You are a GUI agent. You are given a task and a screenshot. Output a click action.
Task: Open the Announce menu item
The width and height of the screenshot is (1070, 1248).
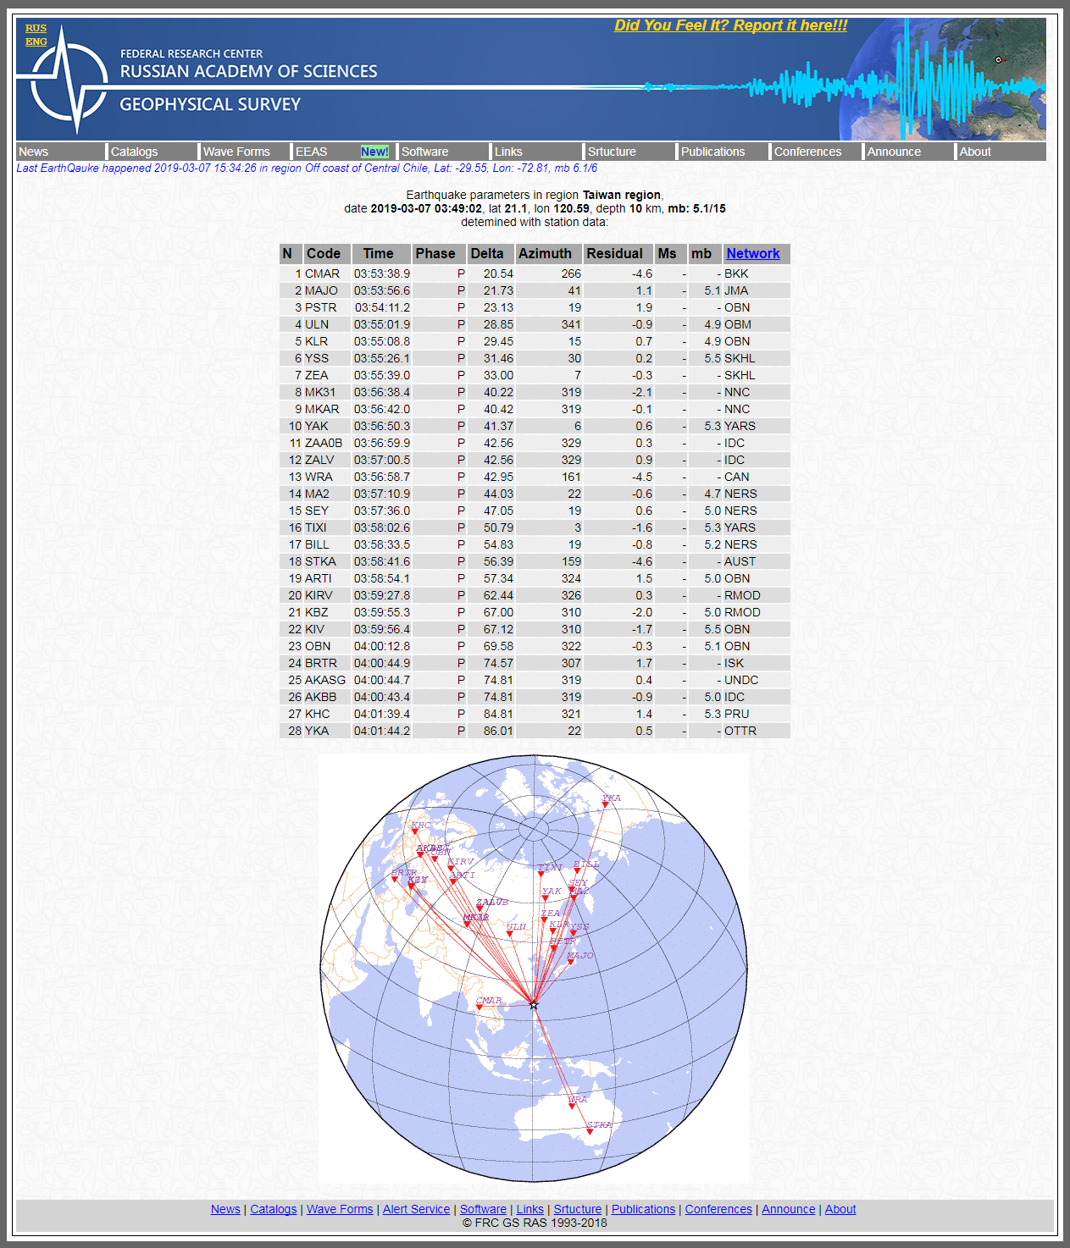pyautogui.click(x=909, y=152)
